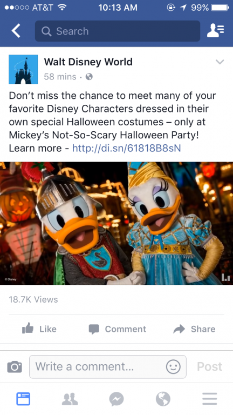The image size is (233, 415).
Task: Open the More hamburger menu tab
Action: tap(210, 399)
